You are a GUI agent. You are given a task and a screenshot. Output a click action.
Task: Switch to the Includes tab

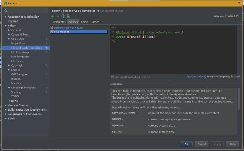point(73,22)
